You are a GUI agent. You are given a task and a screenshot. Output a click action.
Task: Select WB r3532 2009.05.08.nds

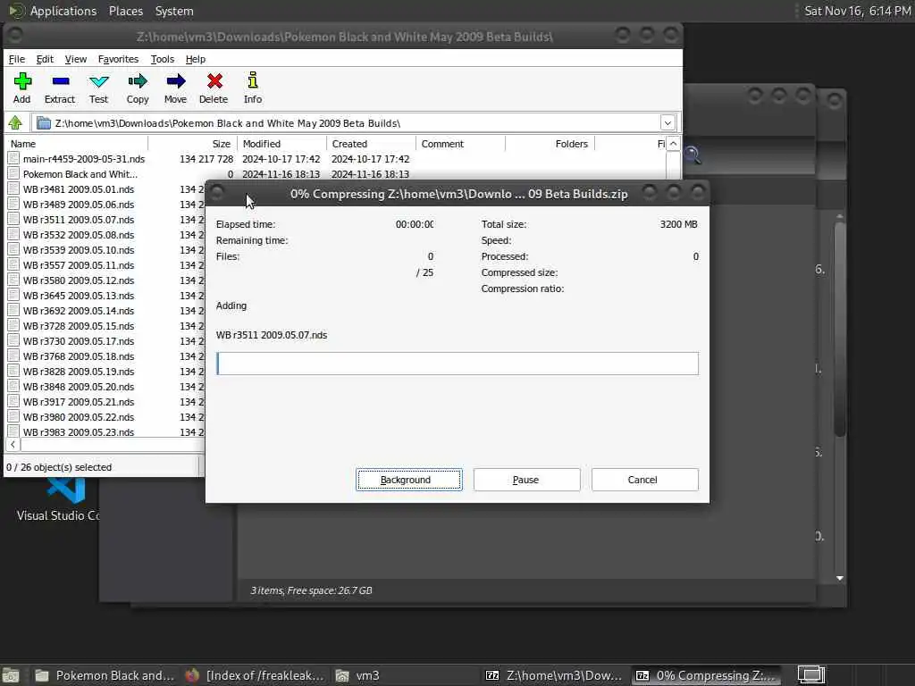tap(79, 235)
